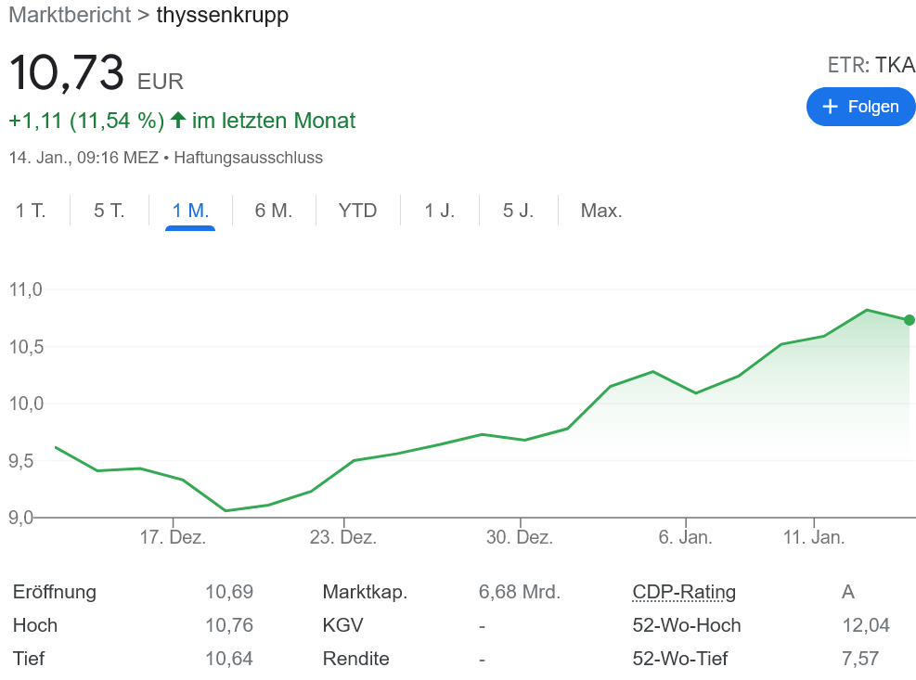Click the thyssenkrupp title in the breadcrumb
The image size is (916, 680).
point(223,16)
